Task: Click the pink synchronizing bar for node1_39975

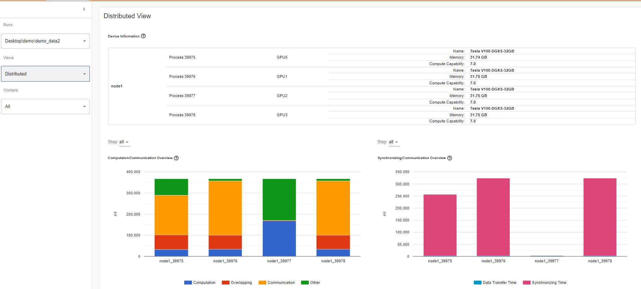Action: [440, 225]
